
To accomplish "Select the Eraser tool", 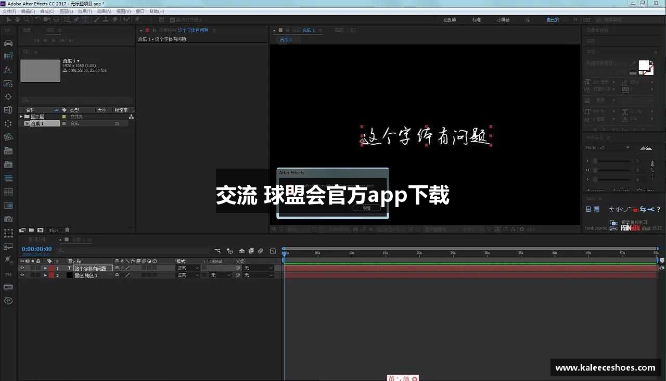I will [x=114, y=20].
